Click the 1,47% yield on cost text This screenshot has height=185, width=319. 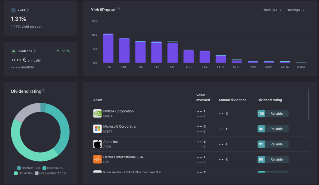[26, 27]
